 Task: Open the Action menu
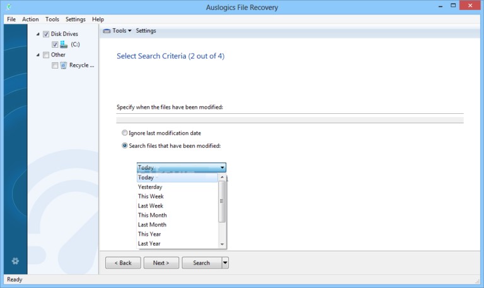tap(30, 19)
